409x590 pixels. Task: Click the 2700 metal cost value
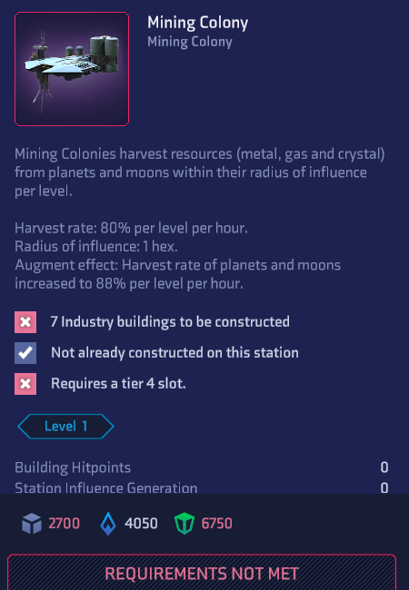64,524
